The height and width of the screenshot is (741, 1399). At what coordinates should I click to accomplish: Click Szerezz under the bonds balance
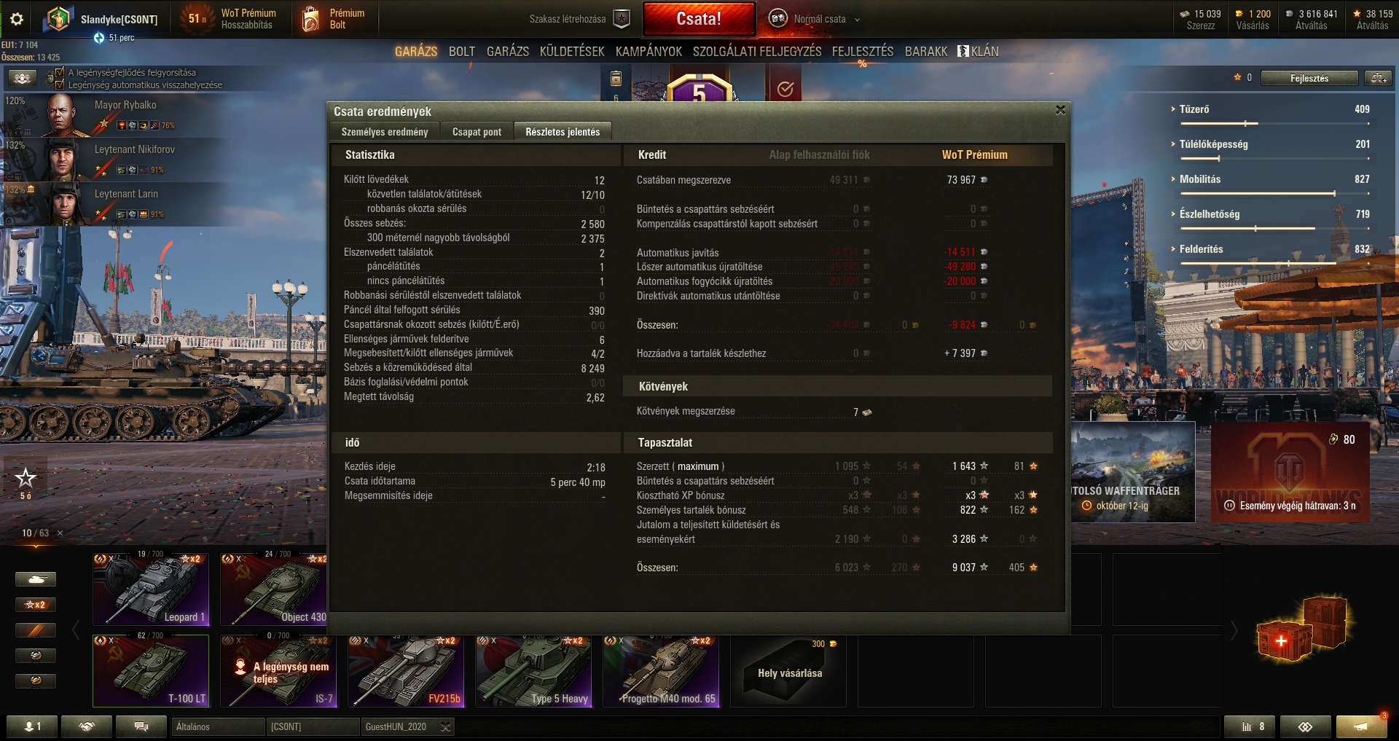(1200, 26)
